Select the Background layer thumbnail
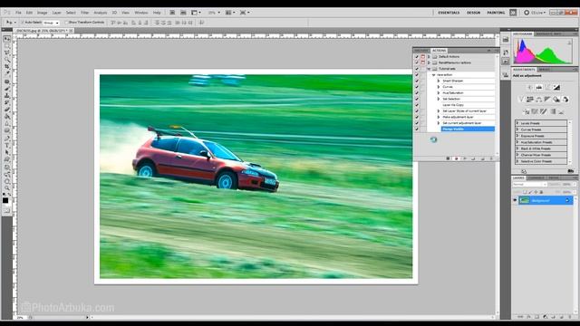The width and height of the screenshot is (580, 326). click(524, 200)
